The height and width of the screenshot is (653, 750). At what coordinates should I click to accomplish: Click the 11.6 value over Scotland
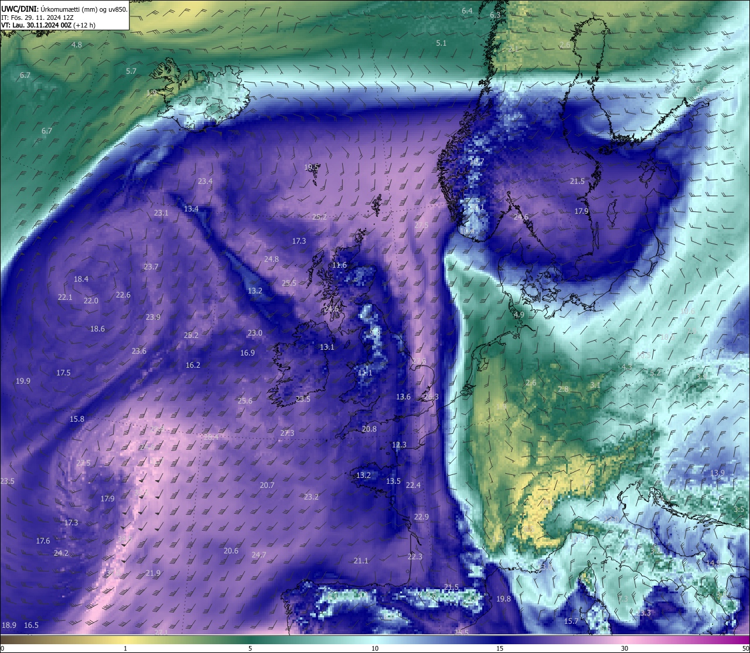click(339, 265)
